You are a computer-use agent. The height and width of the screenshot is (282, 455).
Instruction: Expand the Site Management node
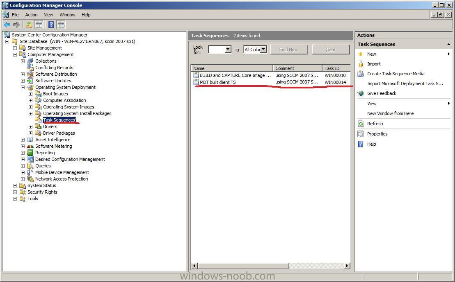(x=15, y=48)
